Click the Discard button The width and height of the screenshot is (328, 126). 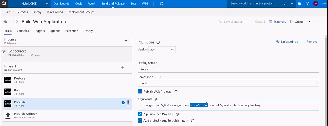coord(258,22)
